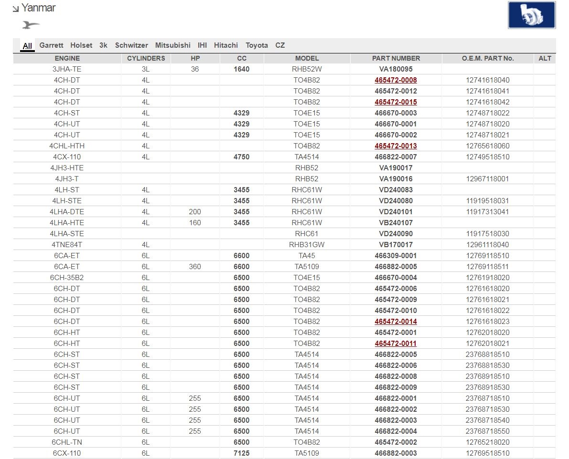The width and height of the screenshot is (569, 459).
Task: Click part number 466822-0001
Action: (396, 398)
